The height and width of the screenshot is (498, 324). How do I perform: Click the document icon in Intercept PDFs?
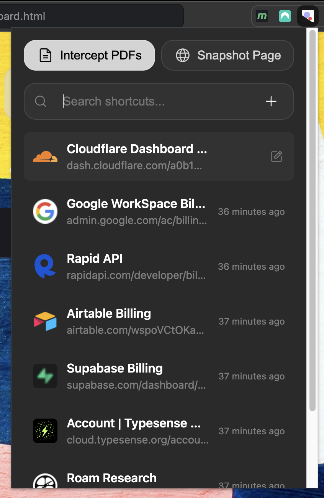(46, 55)
